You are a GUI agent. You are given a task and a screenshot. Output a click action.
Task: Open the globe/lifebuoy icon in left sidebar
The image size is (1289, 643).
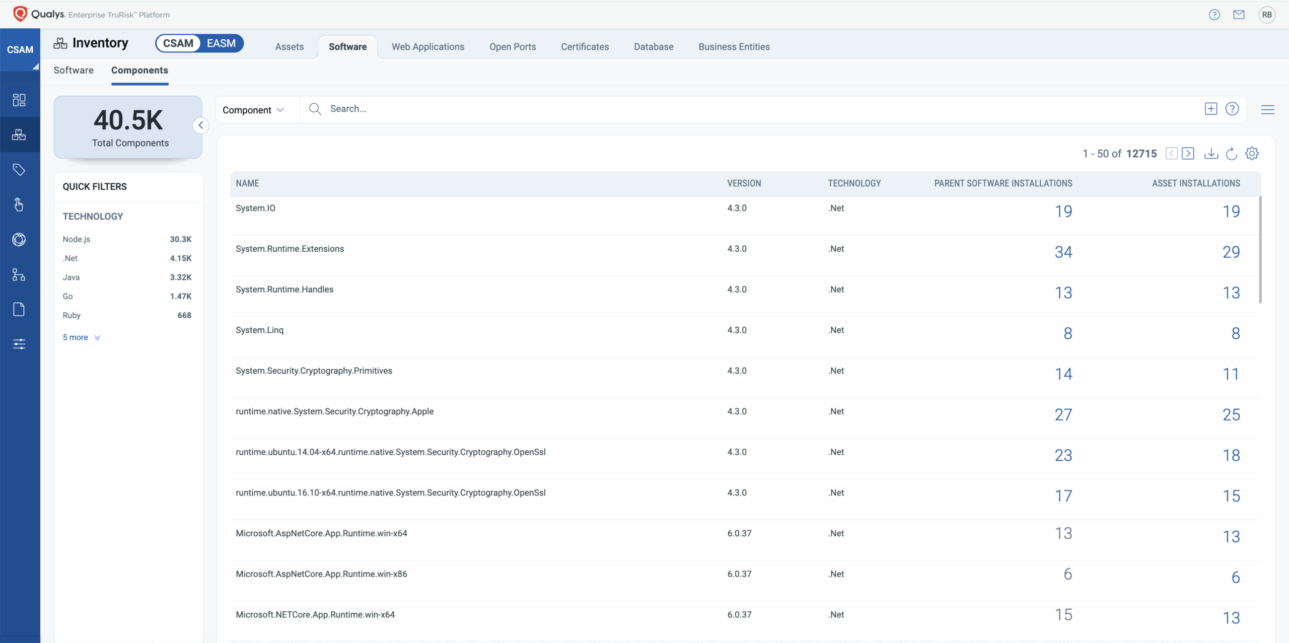[19, 239]
